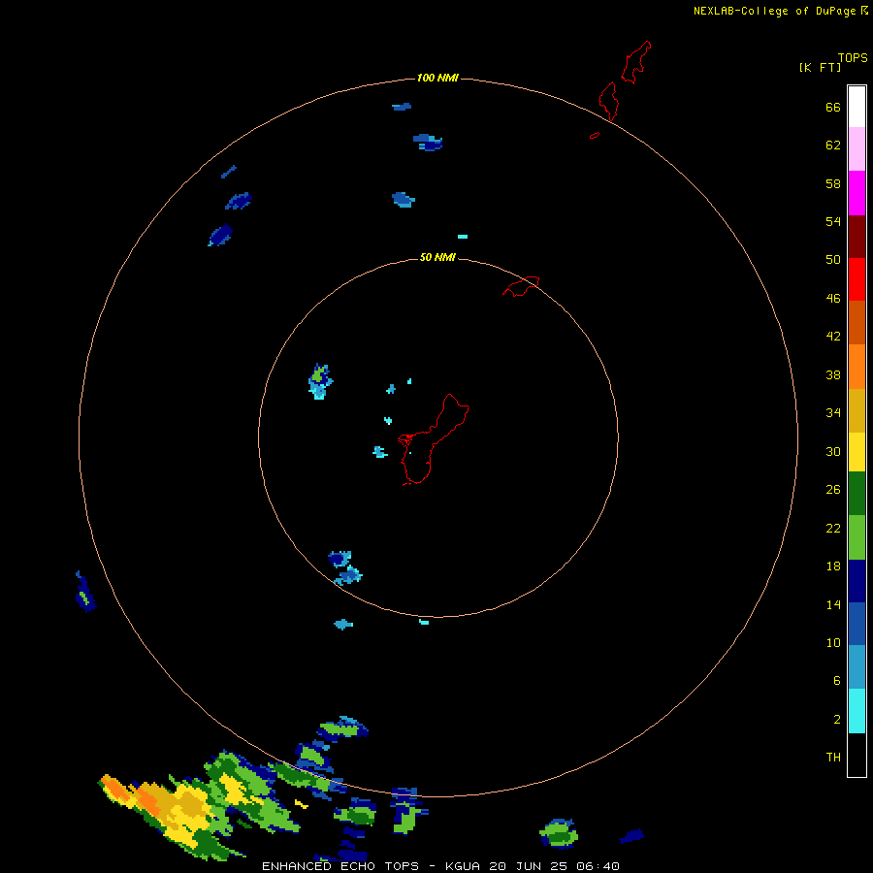Select the dark orange legend swatch

pyautogui.click(x=857, y=322)
